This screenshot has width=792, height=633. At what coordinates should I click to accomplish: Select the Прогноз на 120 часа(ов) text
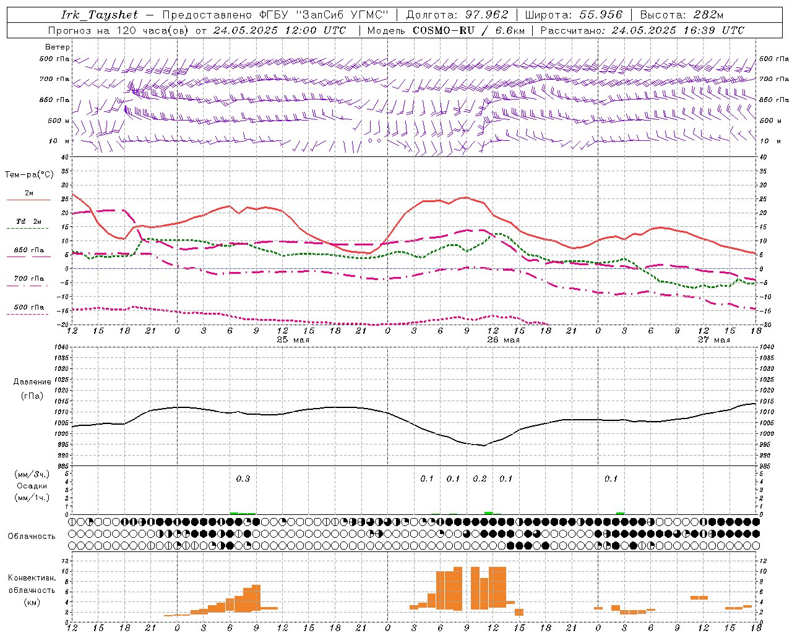click(x=118, y=30)
